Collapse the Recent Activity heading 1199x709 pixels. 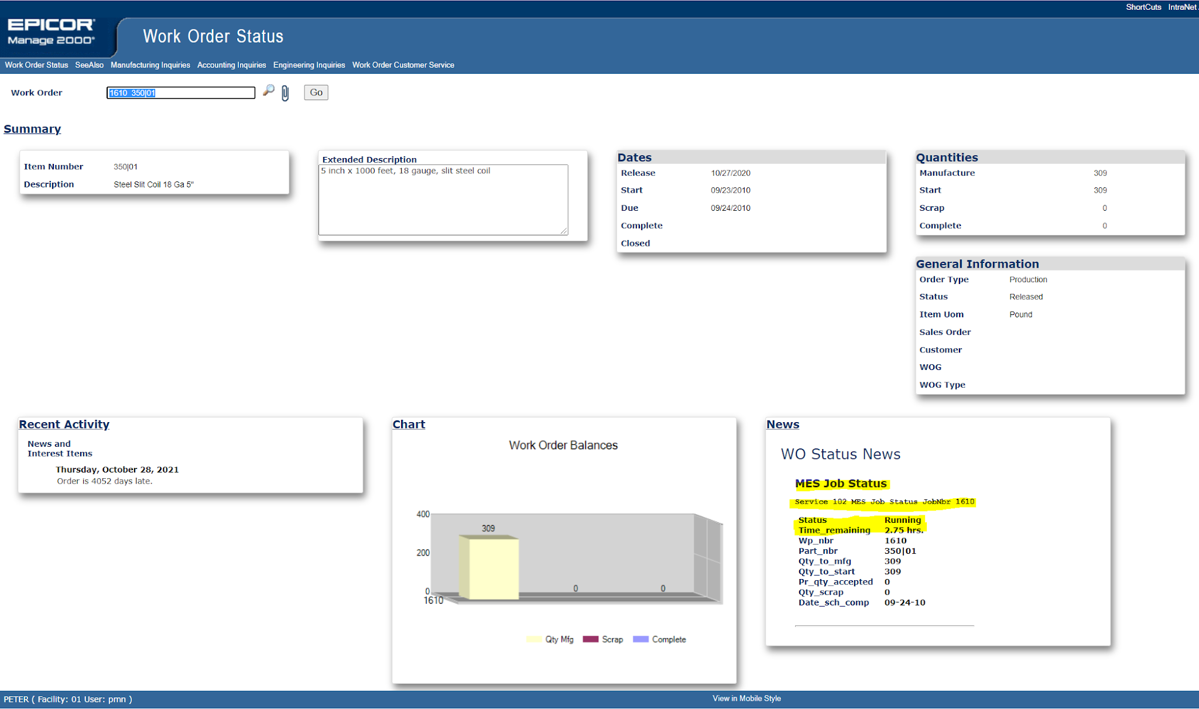click(x=64, y=424)
